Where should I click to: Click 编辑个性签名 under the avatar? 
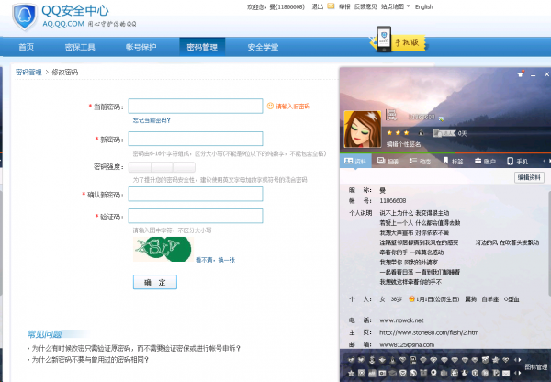[x=403, y=144]
